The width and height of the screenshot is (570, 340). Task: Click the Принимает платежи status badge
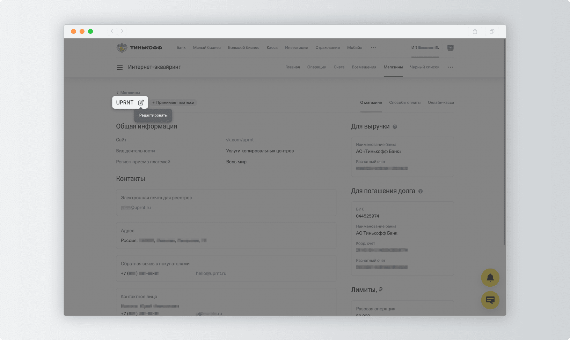(x=174, y=102)
